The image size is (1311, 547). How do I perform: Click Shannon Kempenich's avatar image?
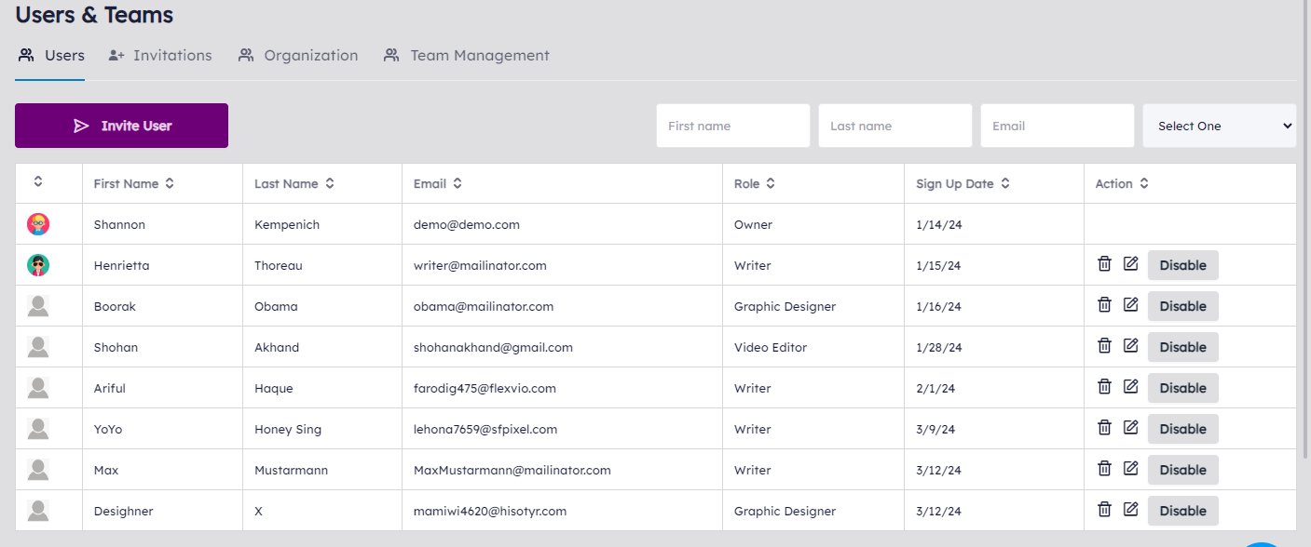tap(38, 224)
